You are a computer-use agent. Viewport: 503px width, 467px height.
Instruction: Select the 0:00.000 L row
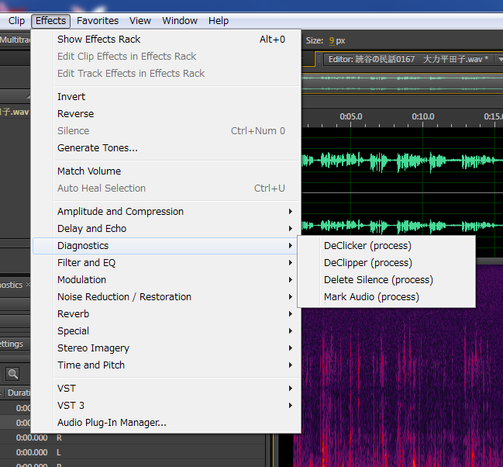133,452
